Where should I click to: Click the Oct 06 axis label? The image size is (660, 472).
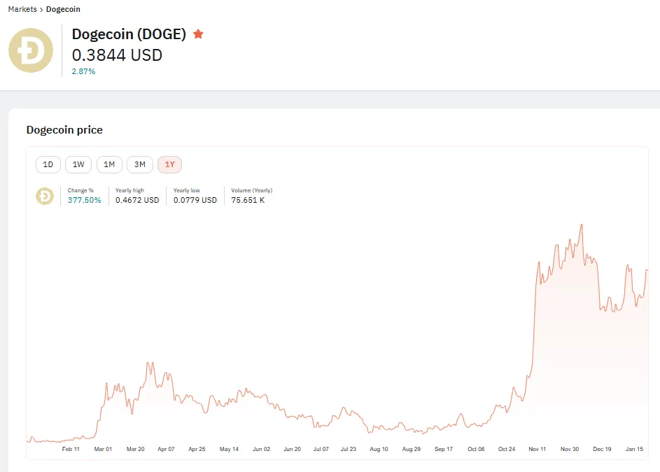(476, 450)
